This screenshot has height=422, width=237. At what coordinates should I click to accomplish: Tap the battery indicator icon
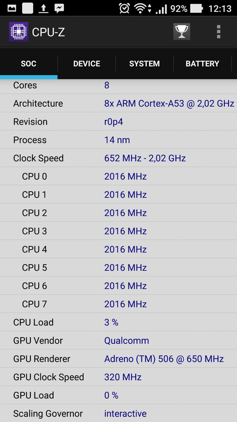[x=196, y=9]
